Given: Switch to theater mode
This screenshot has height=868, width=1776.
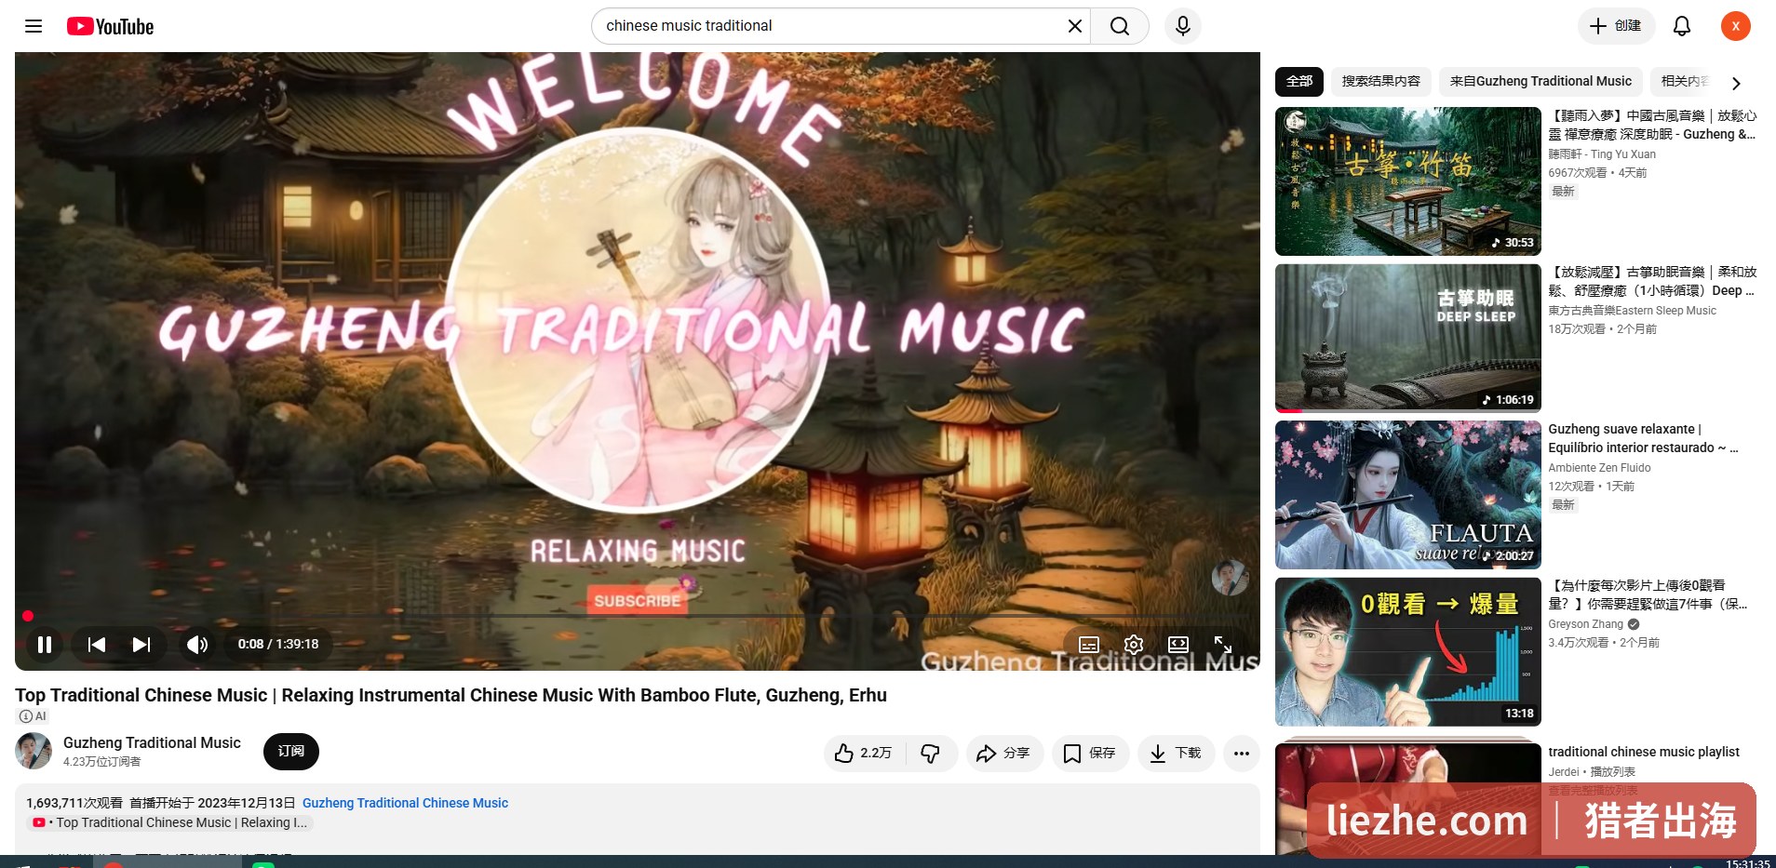Looking at the screenshot, I should [x=1177, y=645].
